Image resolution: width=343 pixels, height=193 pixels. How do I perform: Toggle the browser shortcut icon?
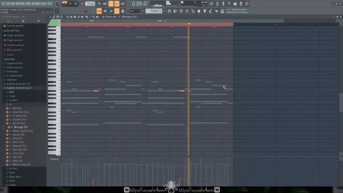[193, 11]
